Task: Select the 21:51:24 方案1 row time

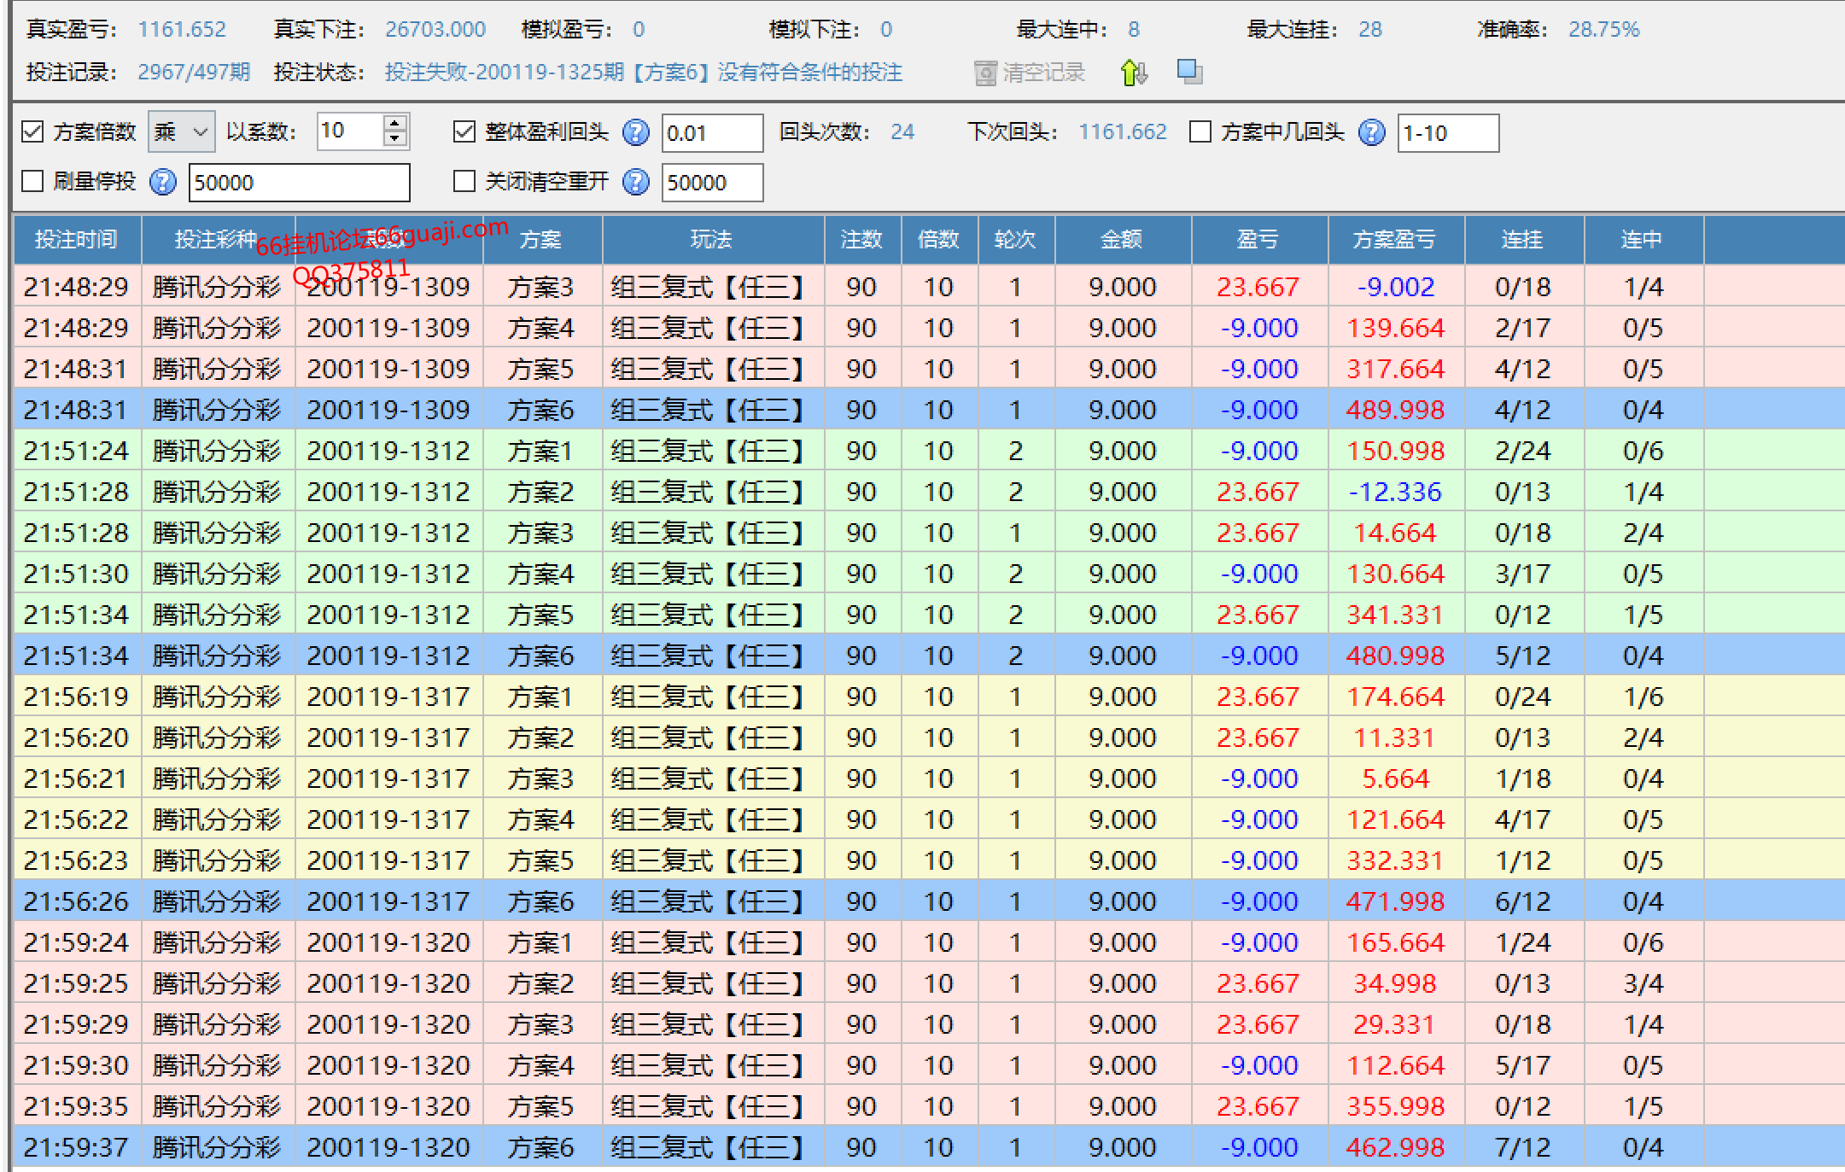Action: point(77,451)
